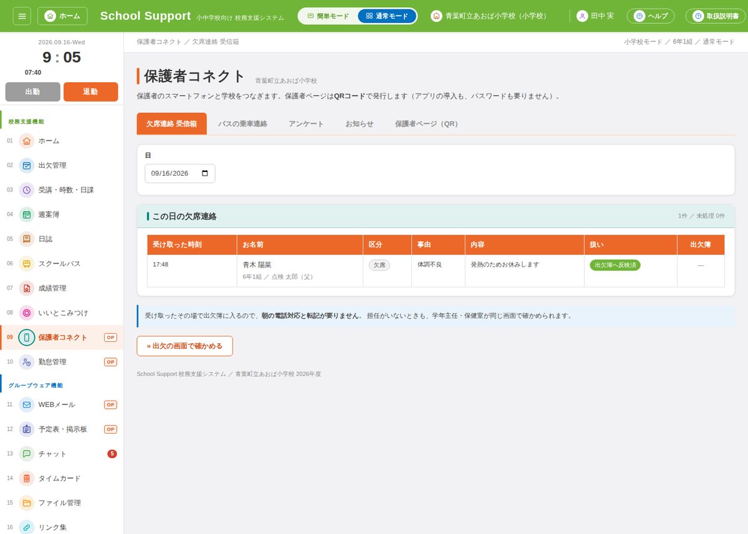748x534 pixels.
Task: Click the チャット speech bubble icon
Action: [x=26, y=454]
